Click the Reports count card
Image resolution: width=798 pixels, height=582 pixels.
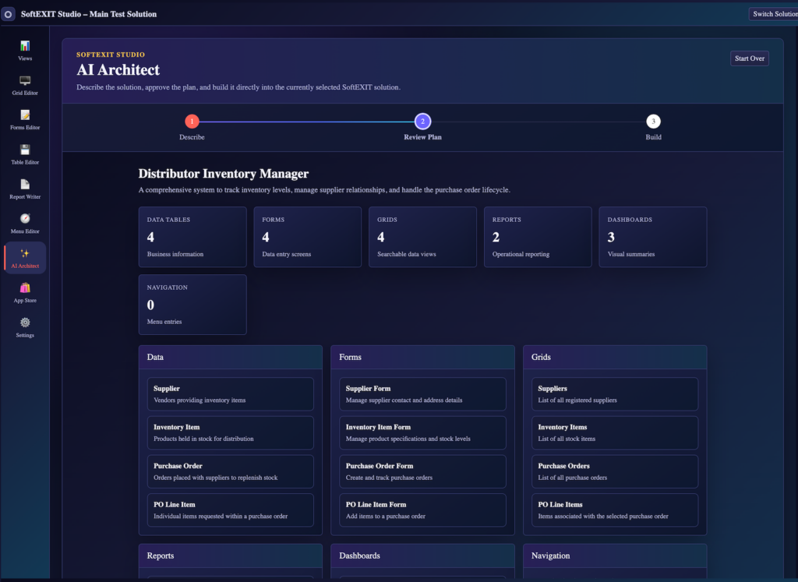coord(538,237)
